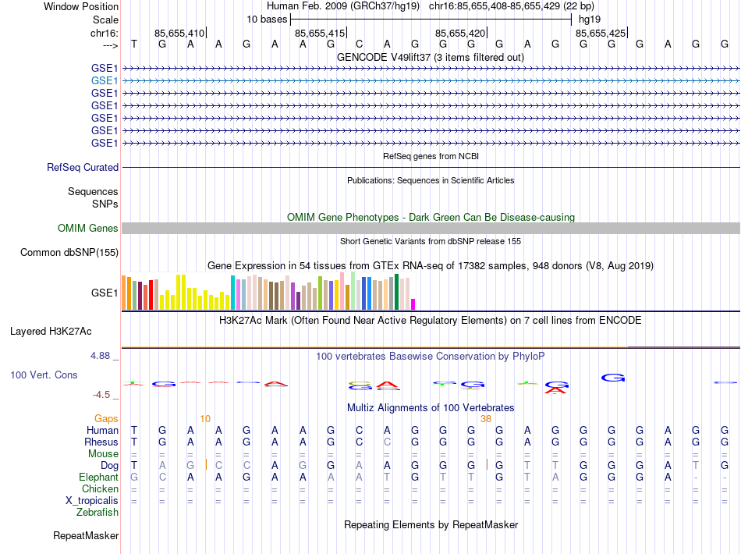Image resolution: width=741 pixels, height=554 pixels.
Task: Click the magenta bar in GTEx expression chart
Action: pyautogui.click(x=413, y=304)
